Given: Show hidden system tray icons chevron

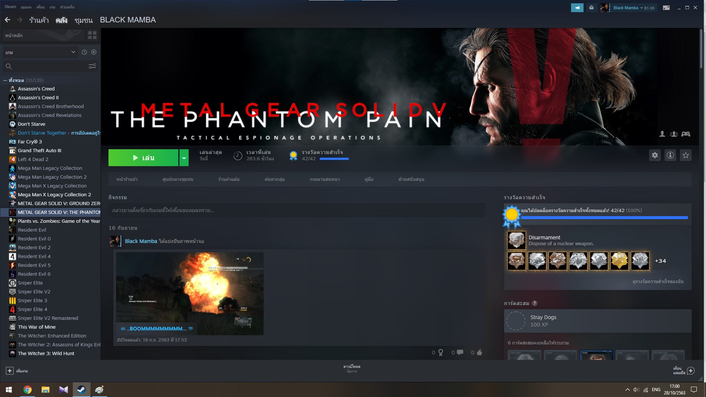Looking at the screenshot, I should 627,390.
